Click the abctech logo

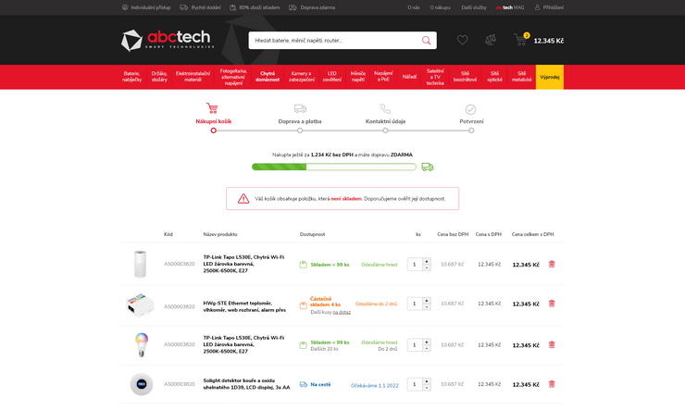click(167, 40)
